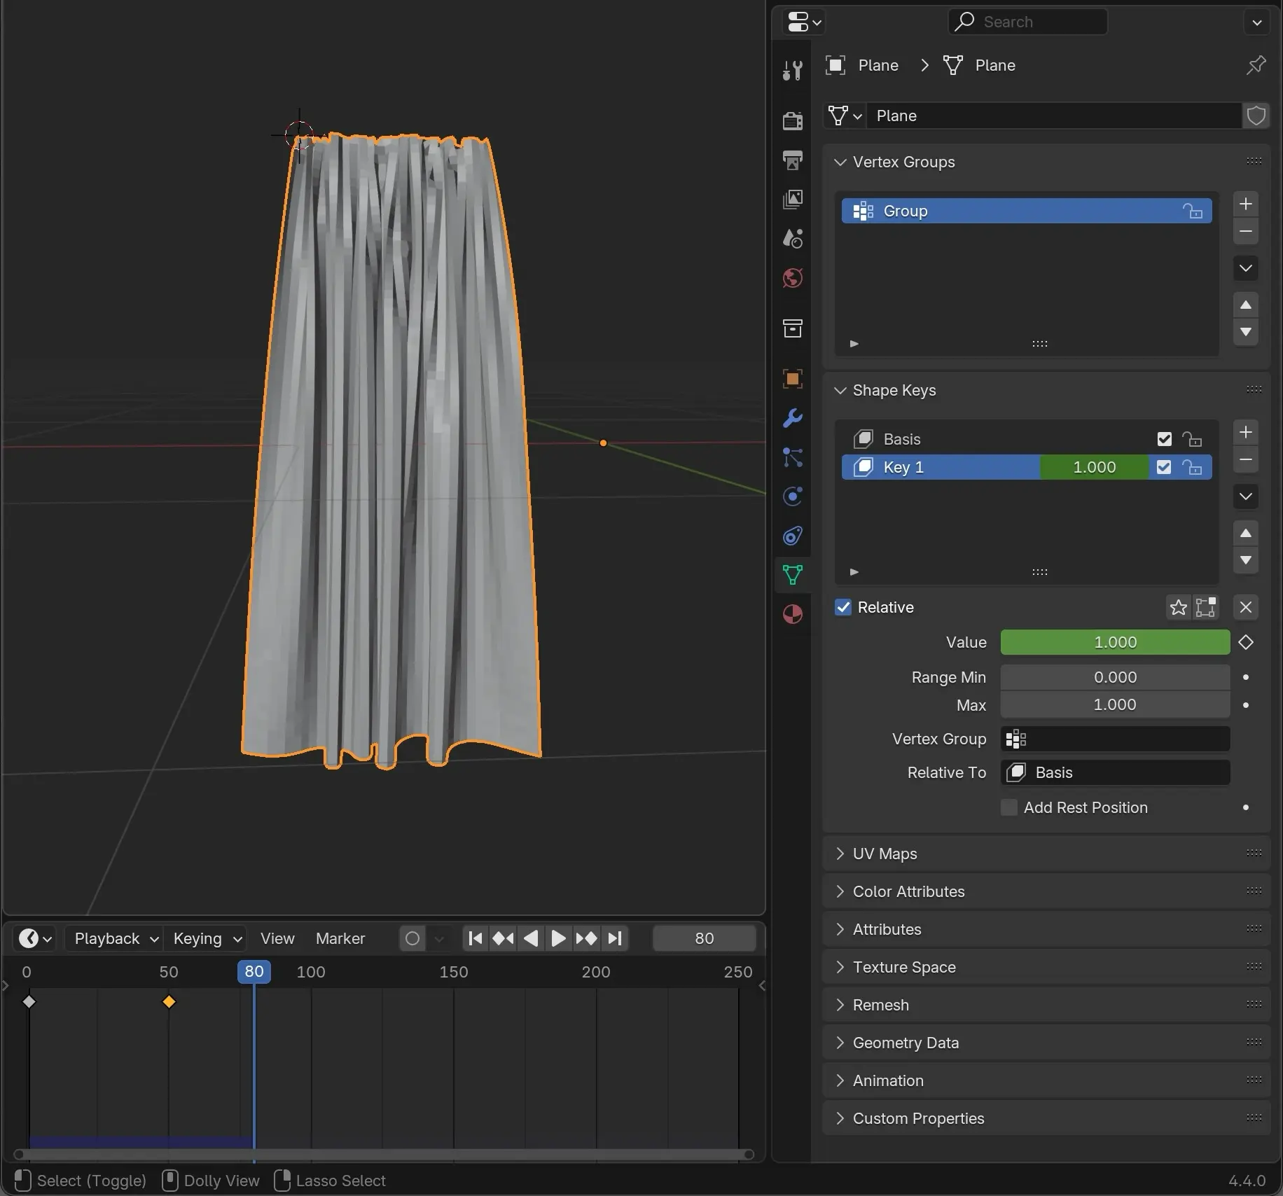1283x1196 pixels.
Task: Enable Add Rest Position checkbox
Action: coord(1009,807)
